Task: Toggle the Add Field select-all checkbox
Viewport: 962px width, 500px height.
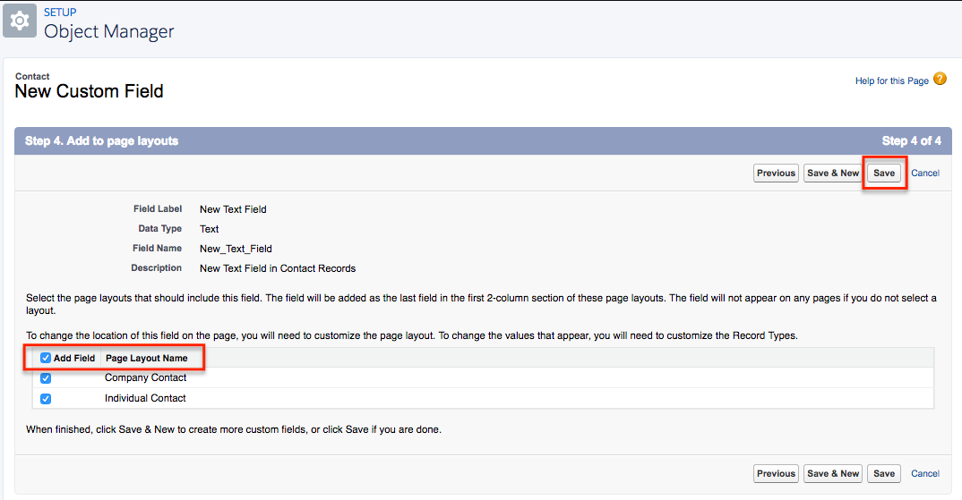Action: point(46,358)
